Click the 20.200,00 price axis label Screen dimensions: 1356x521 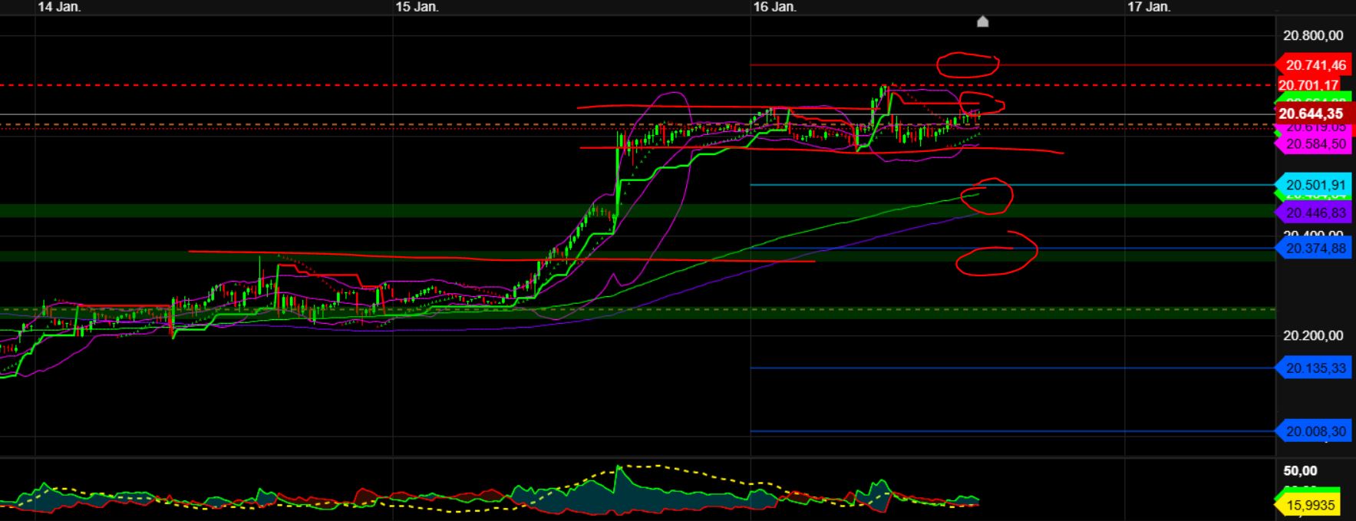1313,335
